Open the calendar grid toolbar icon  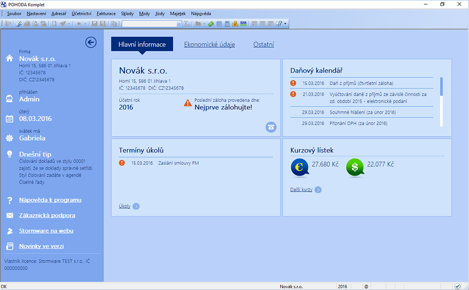(219, 24)
